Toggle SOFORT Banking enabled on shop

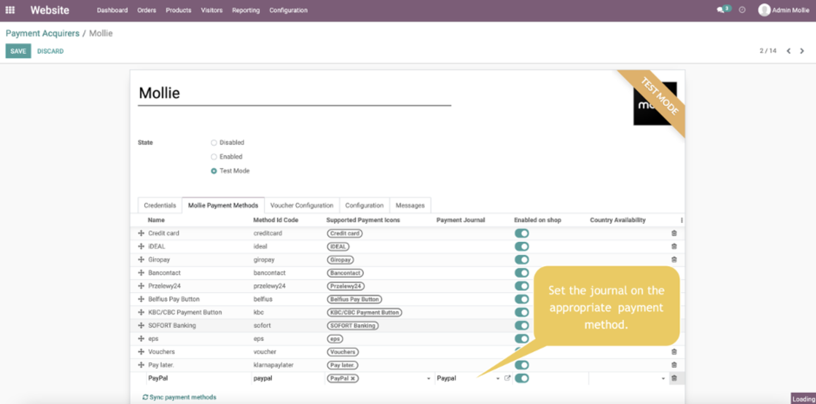(521, 325)
